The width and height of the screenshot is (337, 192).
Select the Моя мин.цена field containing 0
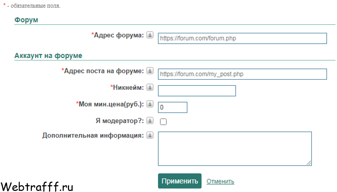tap(172, 107)
